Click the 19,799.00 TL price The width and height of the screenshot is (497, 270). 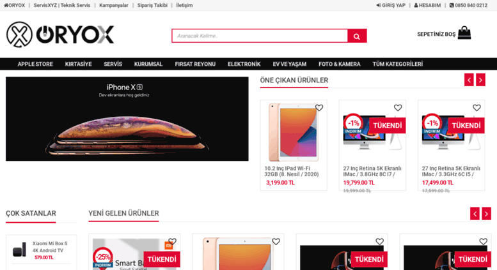click(x=359, y=183)
